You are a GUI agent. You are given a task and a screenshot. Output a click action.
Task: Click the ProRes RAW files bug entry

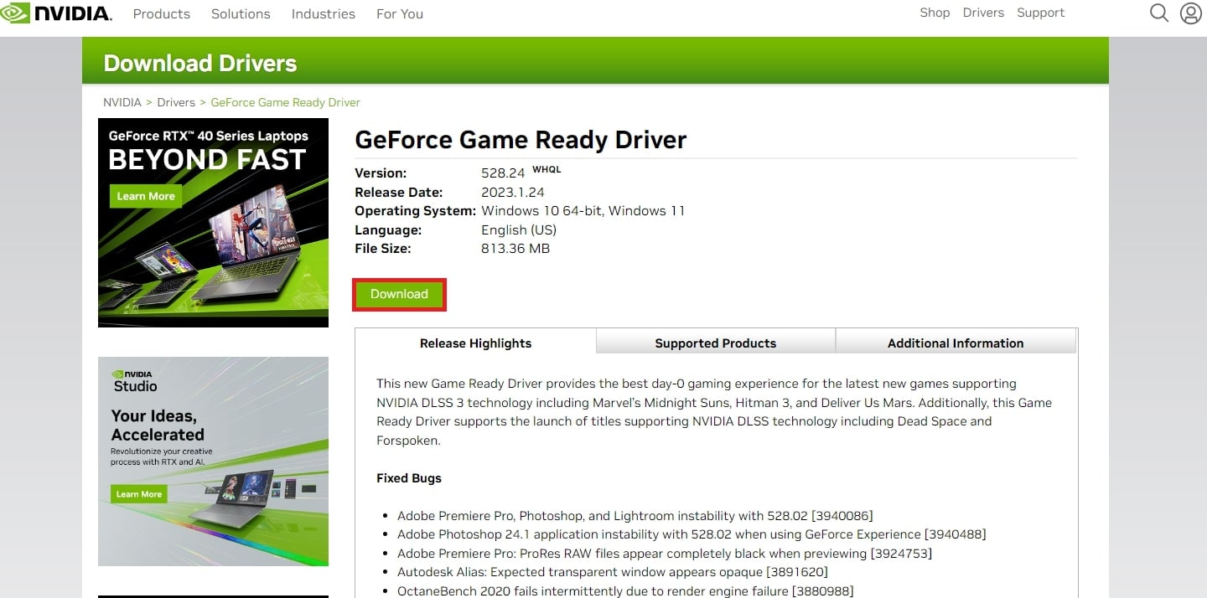coord(665,554)
